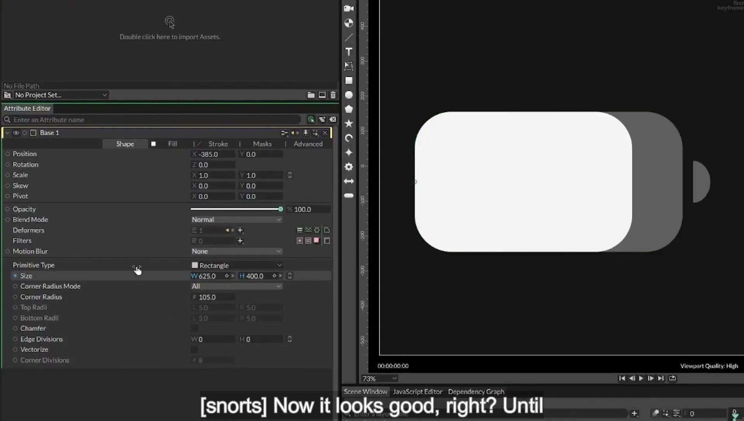The width and height of the screenshot is (744, 421).
Task: Switch to the Advanced tab
Action: click(308, 144)
